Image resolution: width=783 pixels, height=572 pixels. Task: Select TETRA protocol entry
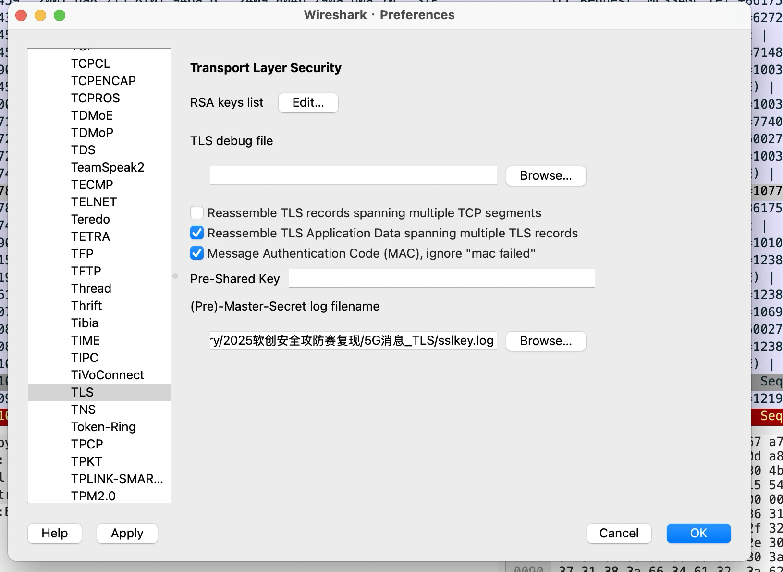[99, 236]
